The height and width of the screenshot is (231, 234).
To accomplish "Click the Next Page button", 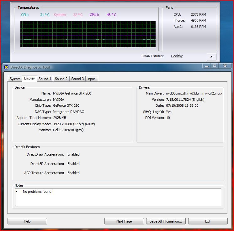I will (x=124, y=221).
